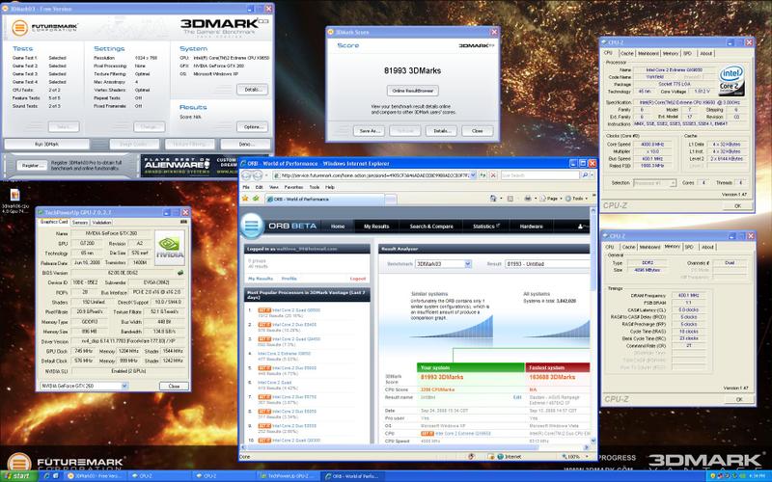The image size is (772, 482).
Task: Click the IE page horizontal scrollbar
Action: [x=415, y=447]
